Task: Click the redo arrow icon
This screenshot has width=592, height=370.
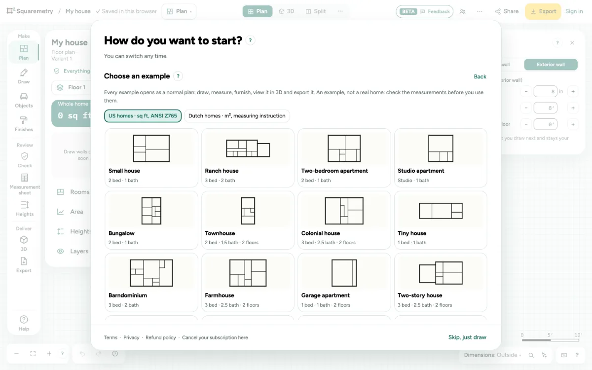Action: click(99, 354)
